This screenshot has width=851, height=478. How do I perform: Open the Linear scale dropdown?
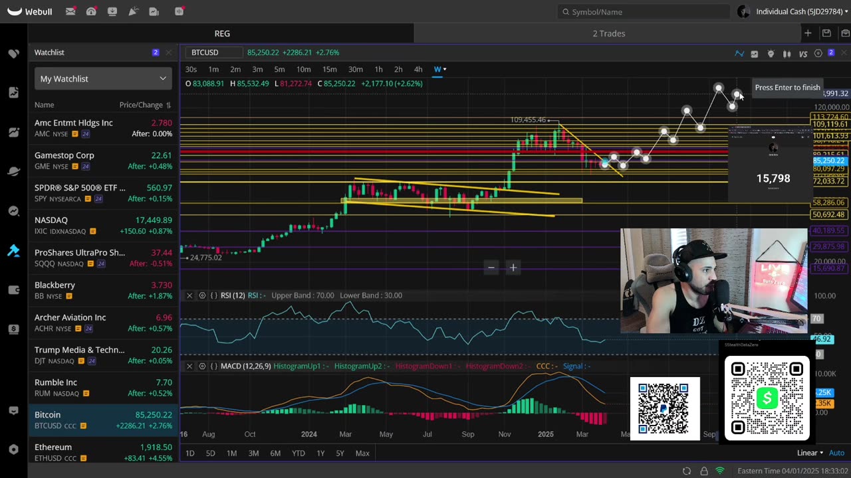tap(810, 453)
